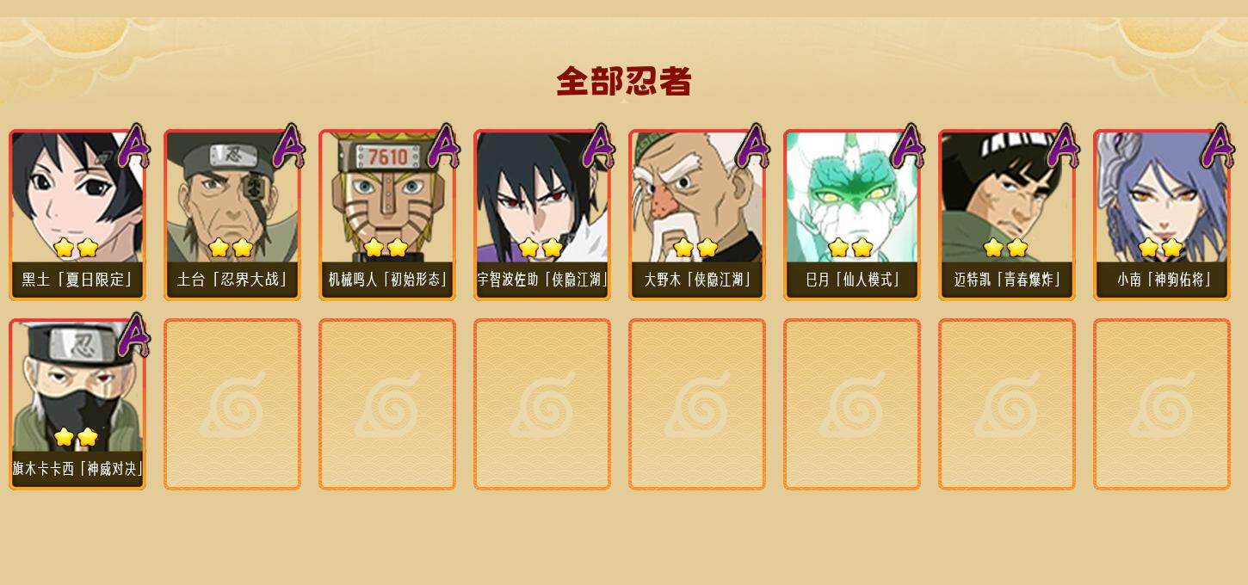Click the star rating on 巳月 card
The width and height of the screenshot is (1248, 585).
850,248
